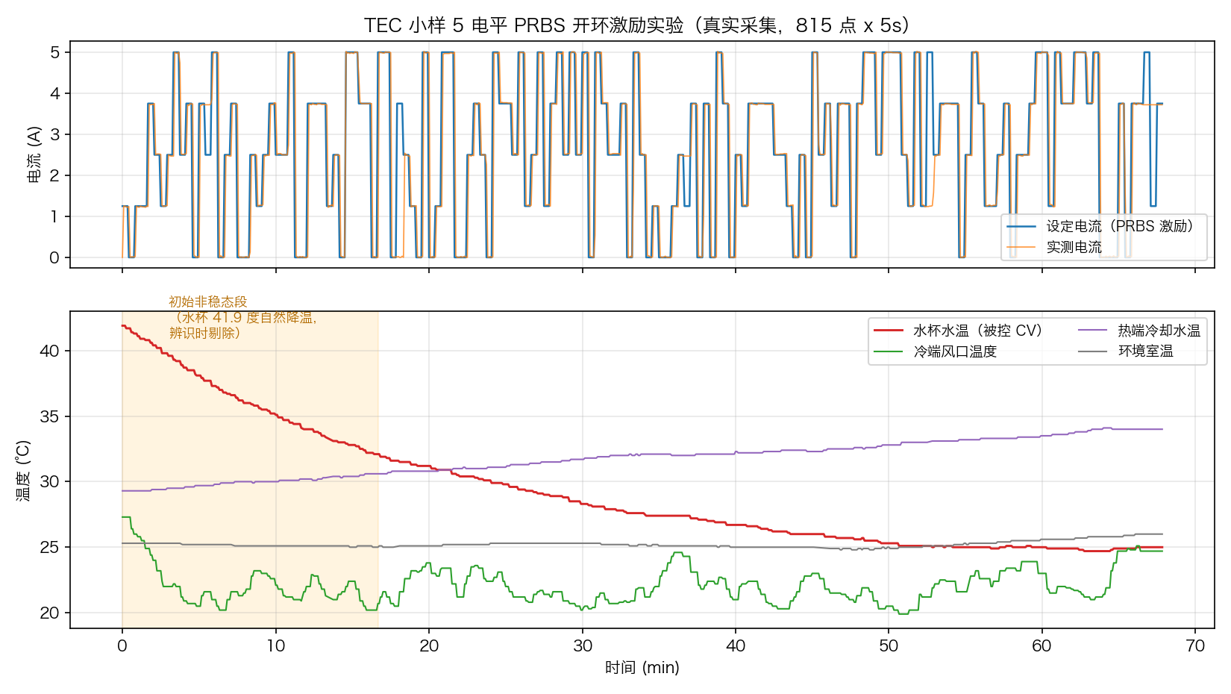Click temperature axis tick label "35"
The width and height of the screenshot is (1231, 694).
pyautogui.click(x=49, y=416)
